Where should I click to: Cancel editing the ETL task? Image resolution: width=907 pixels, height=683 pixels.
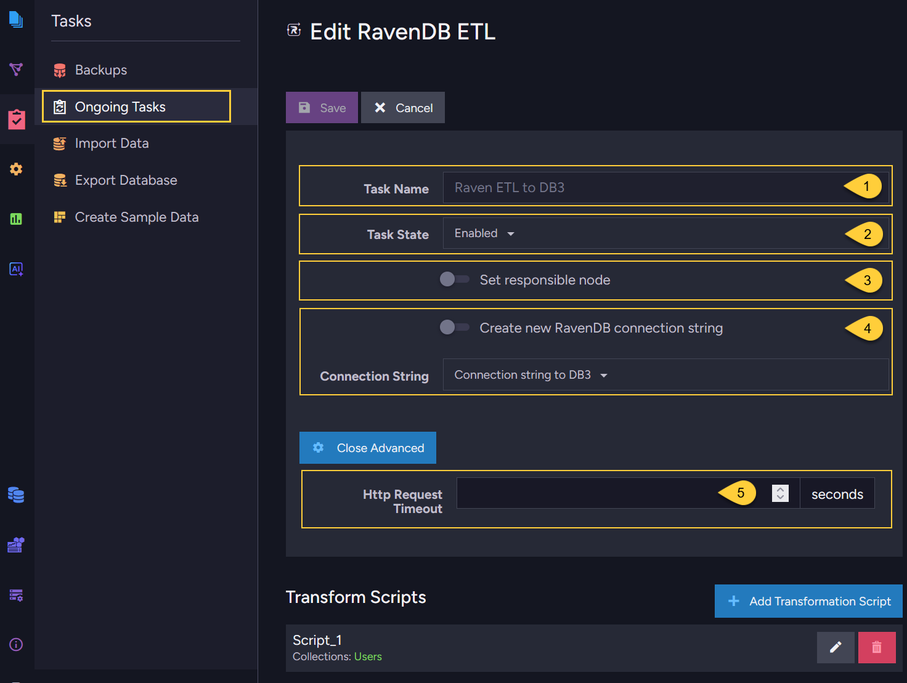coord(403,108)
